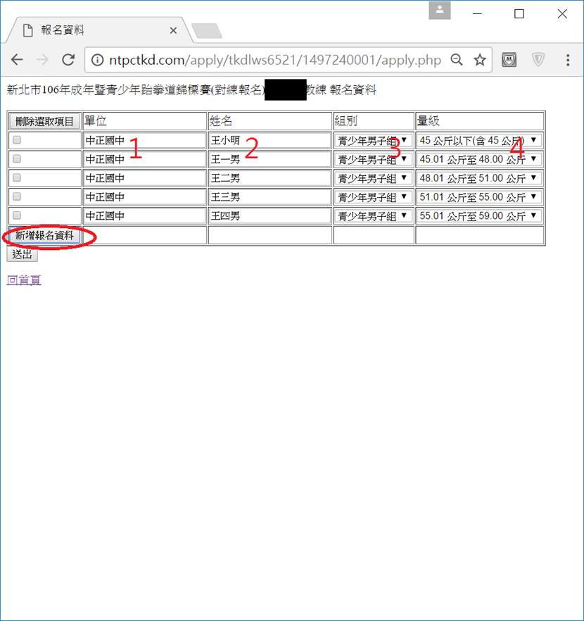Open the 51.01 公斤至 55.00 weight dropdown

[478, 197]
